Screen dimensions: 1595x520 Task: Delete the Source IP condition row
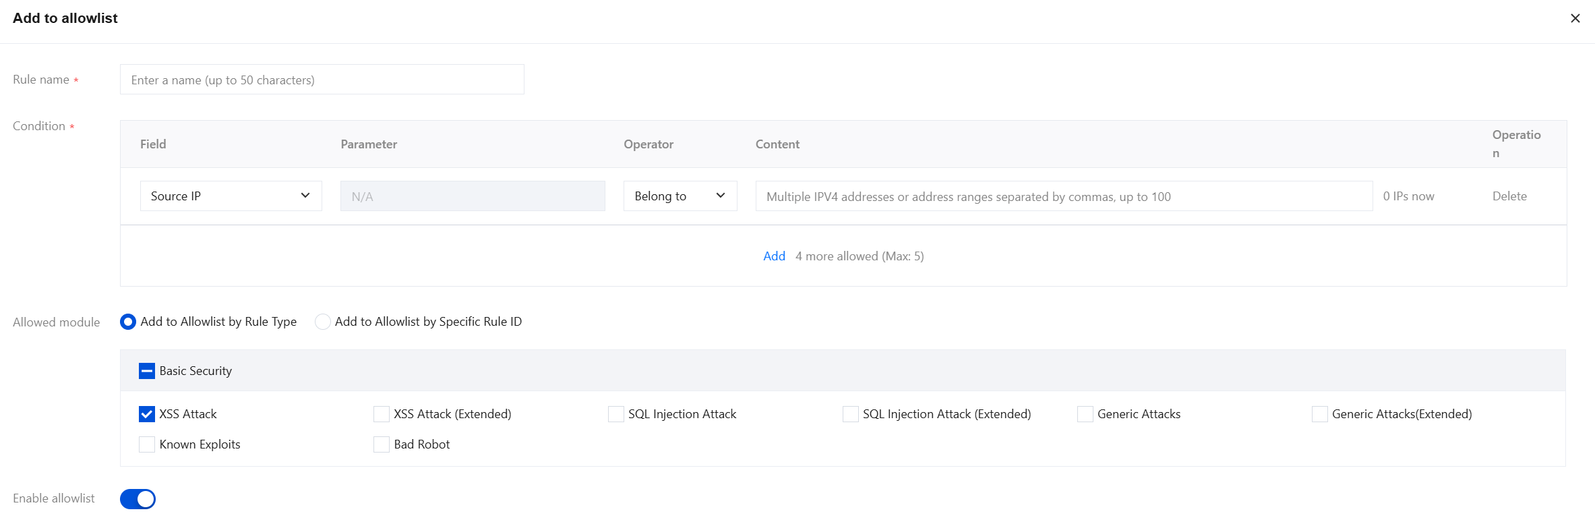(x=1509, y=196)
